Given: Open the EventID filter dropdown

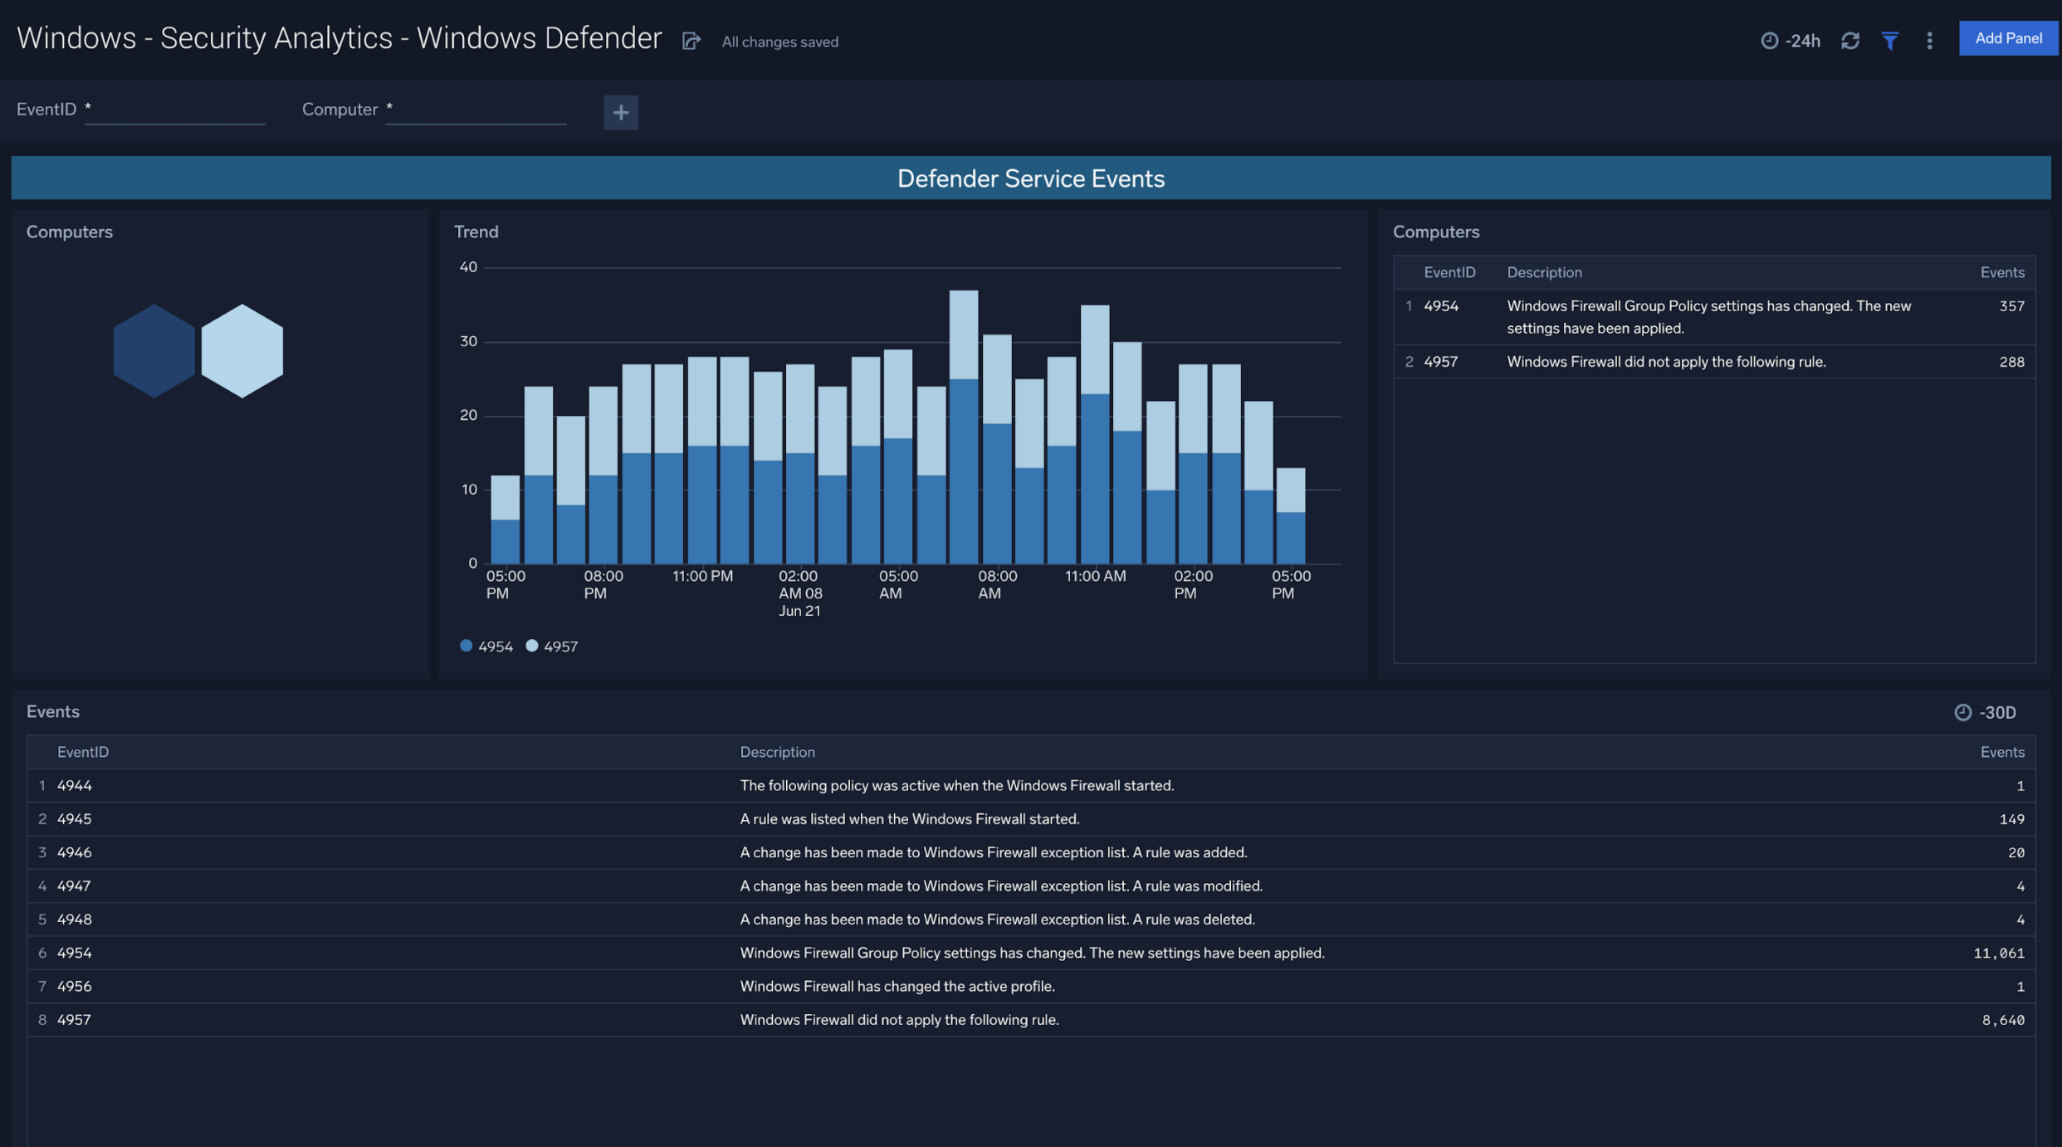Looking at the screenshot, I should 174,108.
